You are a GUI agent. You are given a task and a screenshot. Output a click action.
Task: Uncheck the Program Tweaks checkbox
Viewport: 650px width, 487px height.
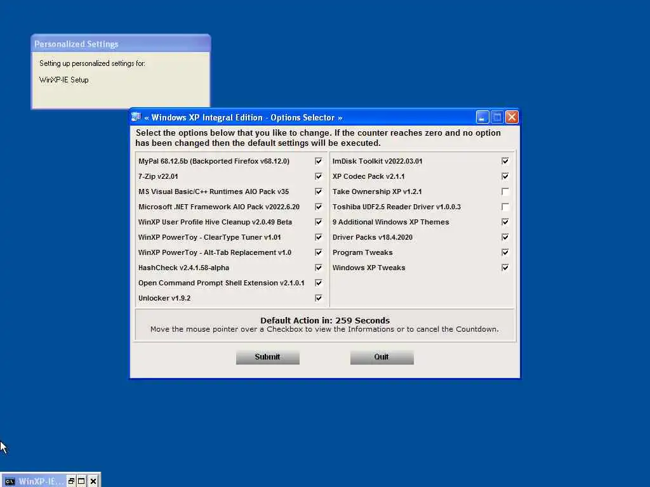click(505, 252)
